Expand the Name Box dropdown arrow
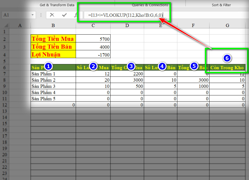 pyautogui.click(x=32, y=15)
